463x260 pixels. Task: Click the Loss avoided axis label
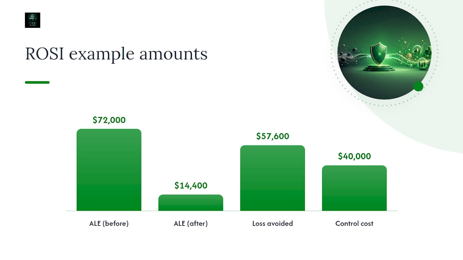point(272,224)
